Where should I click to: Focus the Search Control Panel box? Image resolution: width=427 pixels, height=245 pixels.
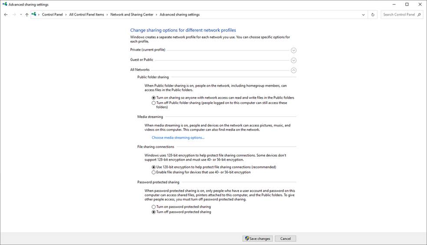[x=402, y=15]
